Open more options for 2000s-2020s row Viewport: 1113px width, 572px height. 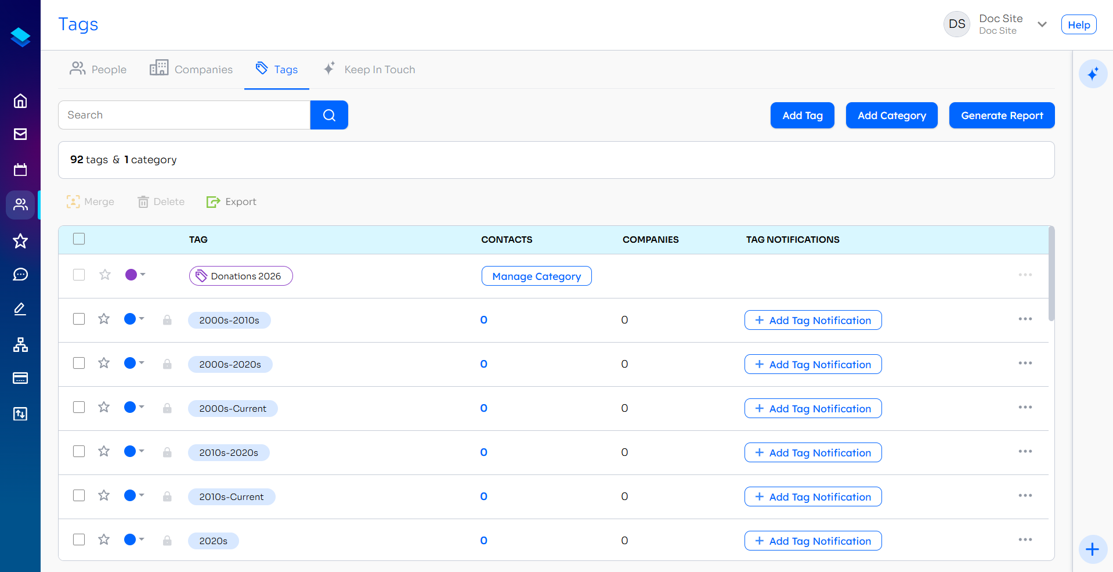pyautogui.click(x=1025, y=363)
